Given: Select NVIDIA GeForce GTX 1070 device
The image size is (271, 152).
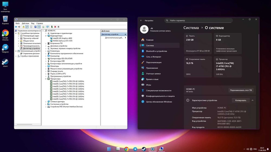Looking at the screenshot, I should (x=63, y=41).
